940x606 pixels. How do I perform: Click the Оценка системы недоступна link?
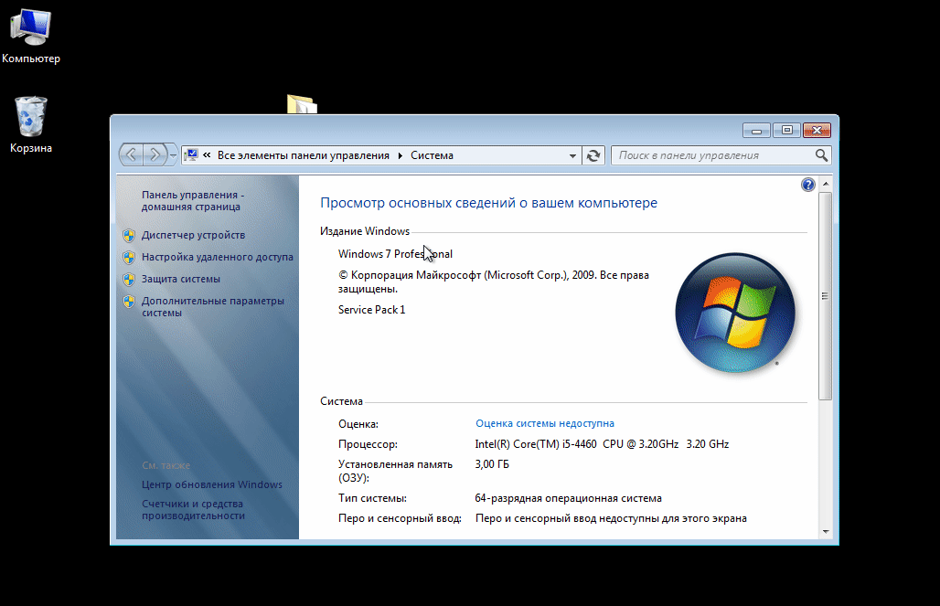(544, 423)
